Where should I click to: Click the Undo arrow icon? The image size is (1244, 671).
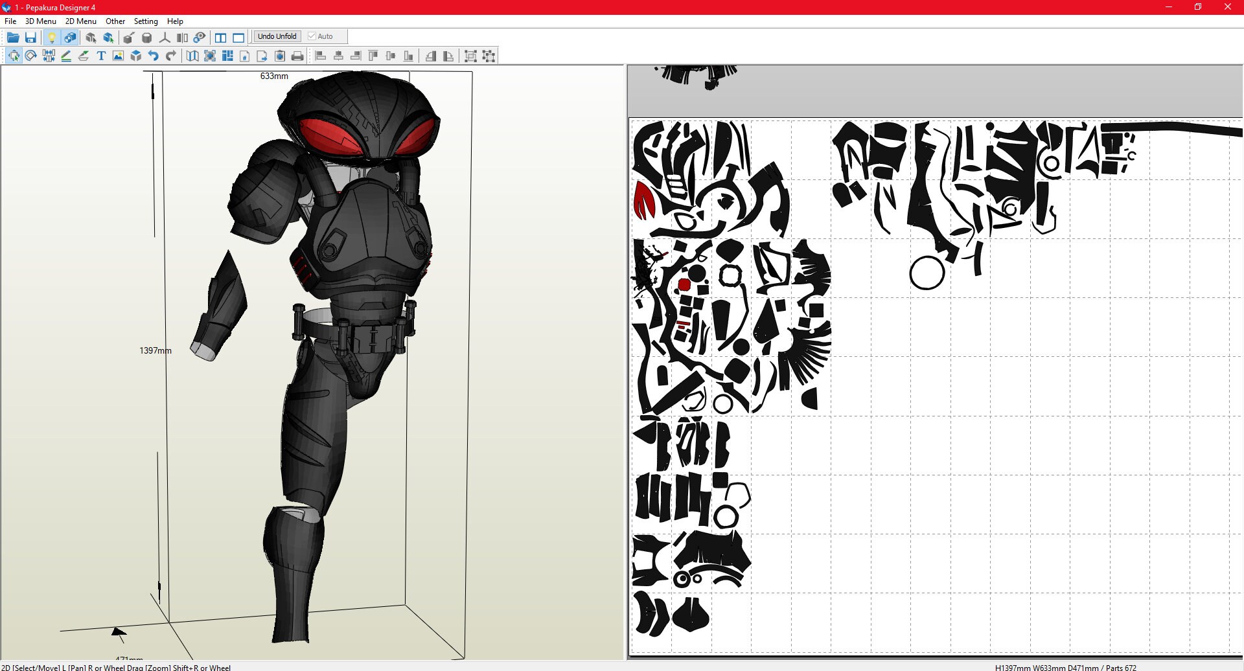[x=153, y=56]
